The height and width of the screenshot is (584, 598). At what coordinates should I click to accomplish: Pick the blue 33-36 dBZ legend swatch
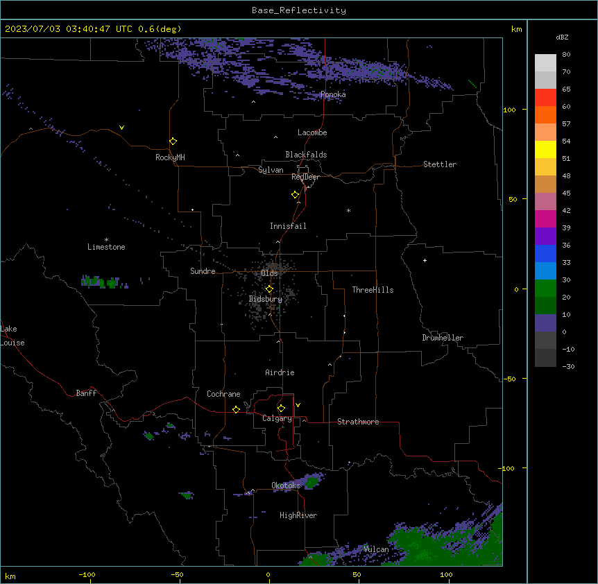pos(545,253)
